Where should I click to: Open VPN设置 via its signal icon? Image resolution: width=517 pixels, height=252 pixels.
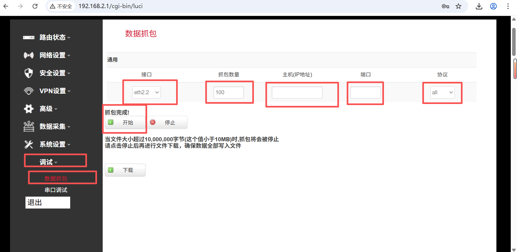(x=28, y=91)
